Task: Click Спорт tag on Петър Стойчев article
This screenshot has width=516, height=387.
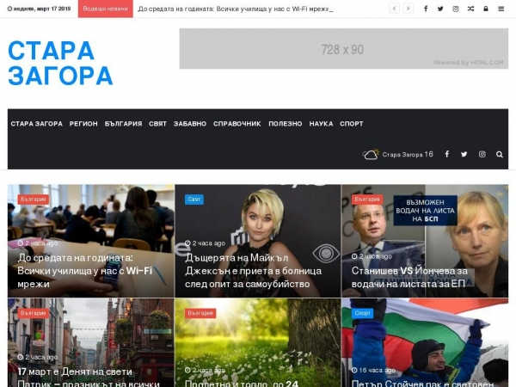Action: [362, 313]
